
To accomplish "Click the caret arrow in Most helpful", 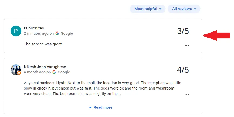I will (x=160, y=9).
